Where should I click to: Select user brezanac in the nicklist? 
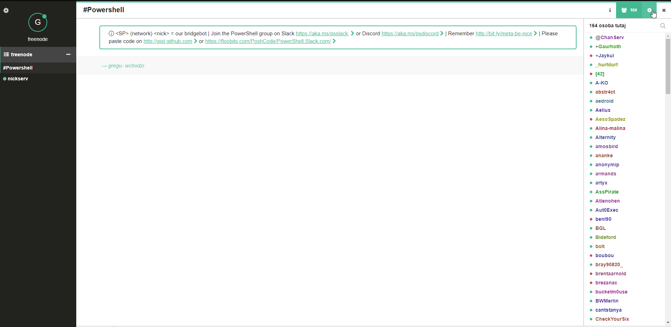pos(606,283)
